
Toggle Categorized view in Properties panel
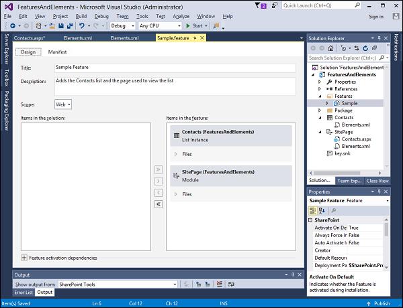[313, 211]
